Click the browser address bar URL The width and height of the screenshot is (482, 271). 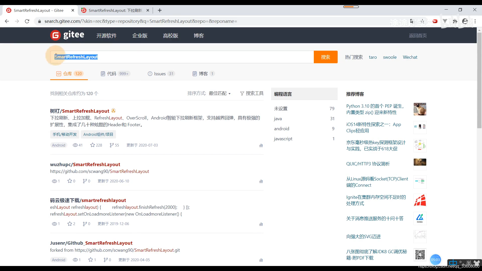pos(141,21)
